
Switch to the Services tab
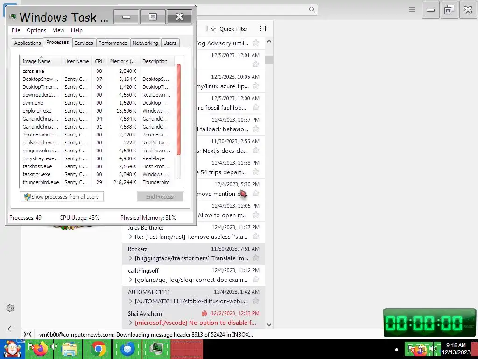(x=84, y=43)
